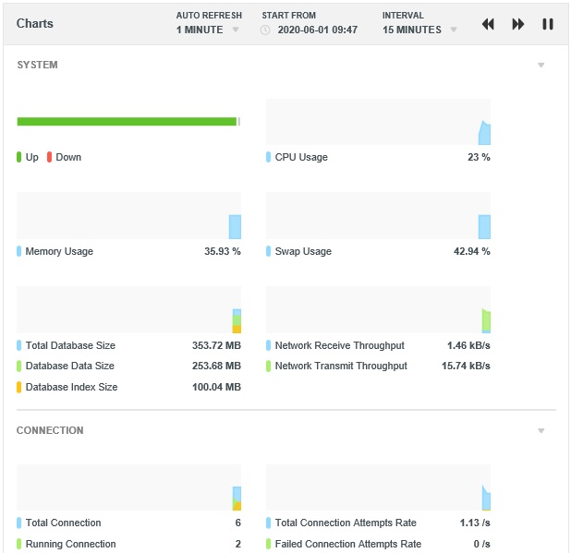571x553 pixels.
Task: Click the 'SYSTEM' section heading
Action: tap(37, 65)
